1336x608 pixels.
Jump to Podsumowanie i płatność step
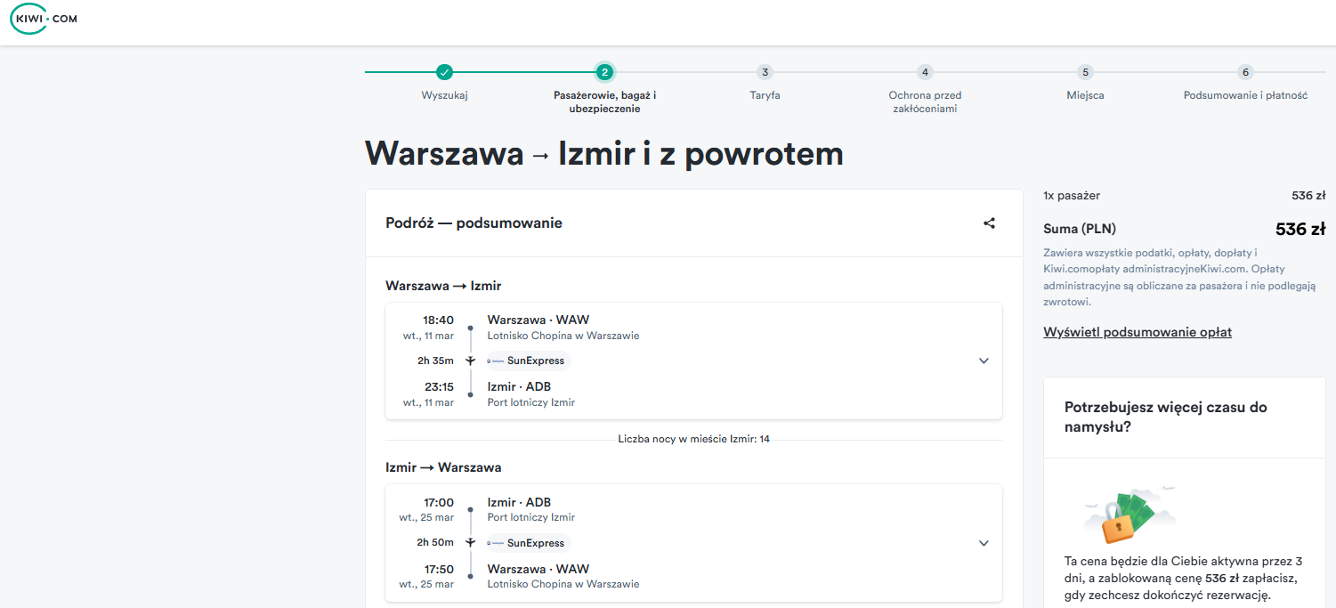pos(1245,82)
